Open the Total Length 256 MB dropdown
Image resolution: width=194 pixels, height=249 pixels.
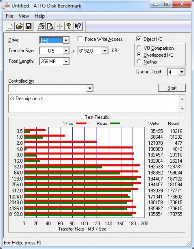click(66, 61)
